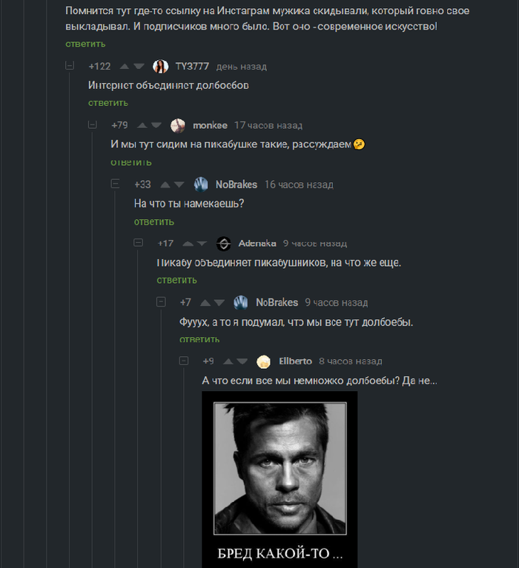Upvote Ellberto's comment
Screen dimensions: 519x568
tap(228, 361)
